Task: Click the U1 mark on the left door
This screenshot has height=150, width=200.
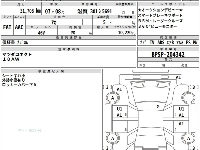Action: (119, 109)
